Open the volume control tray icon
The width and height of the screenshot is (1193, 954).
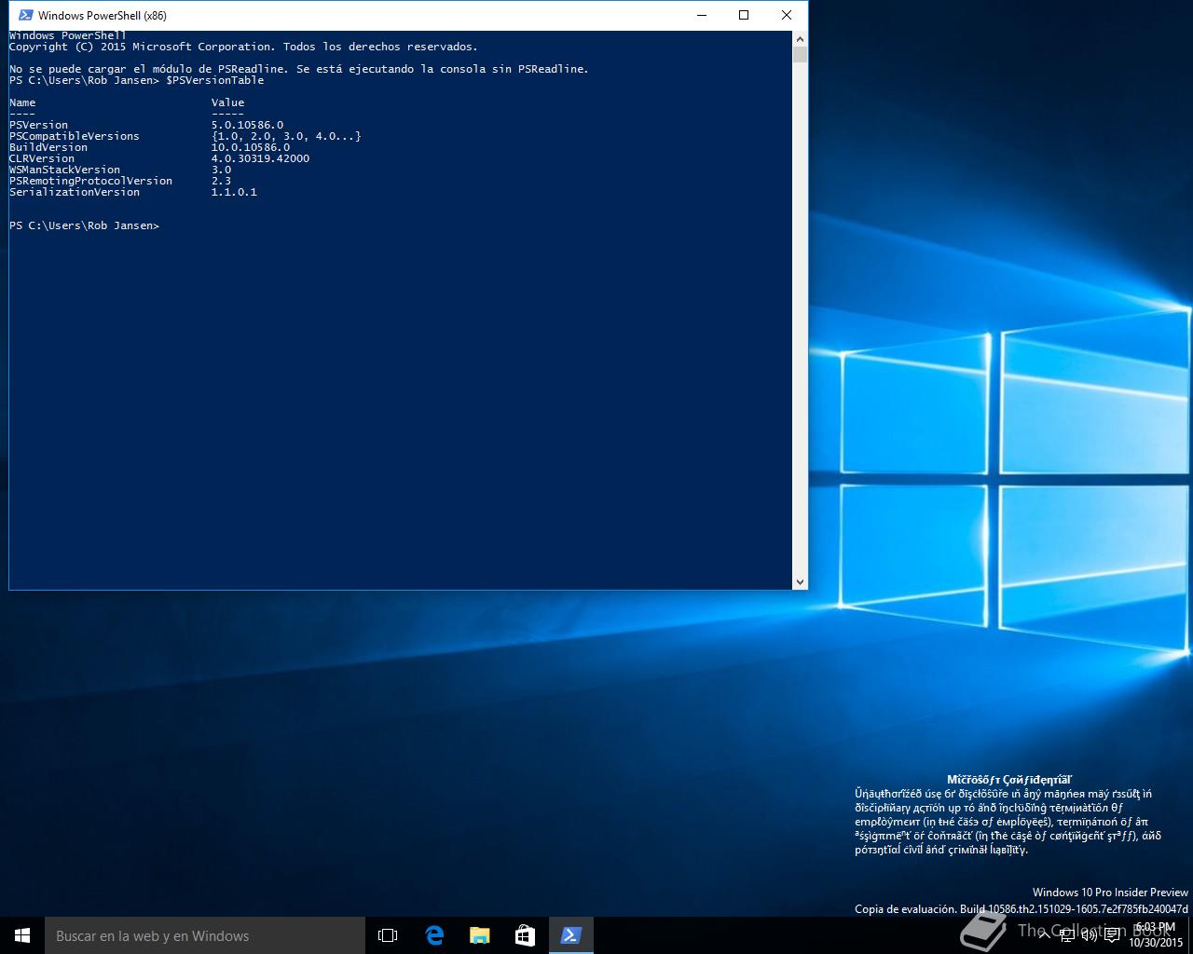[1089, 935]
